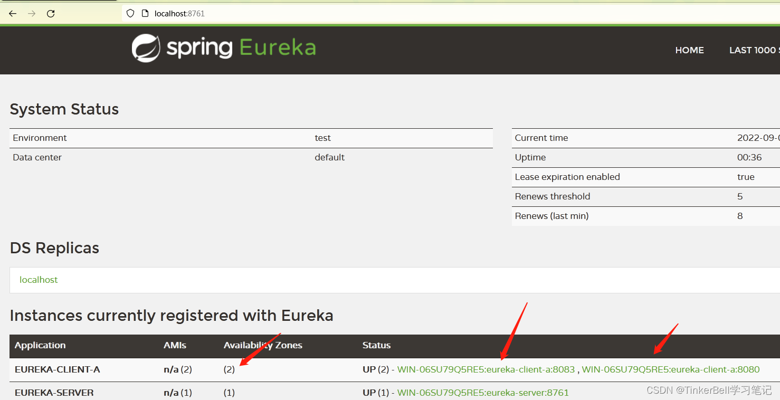This screenshot has width=780, height=400.
Task: Select the Lease expiration enabled label
Action: [567, 177]
